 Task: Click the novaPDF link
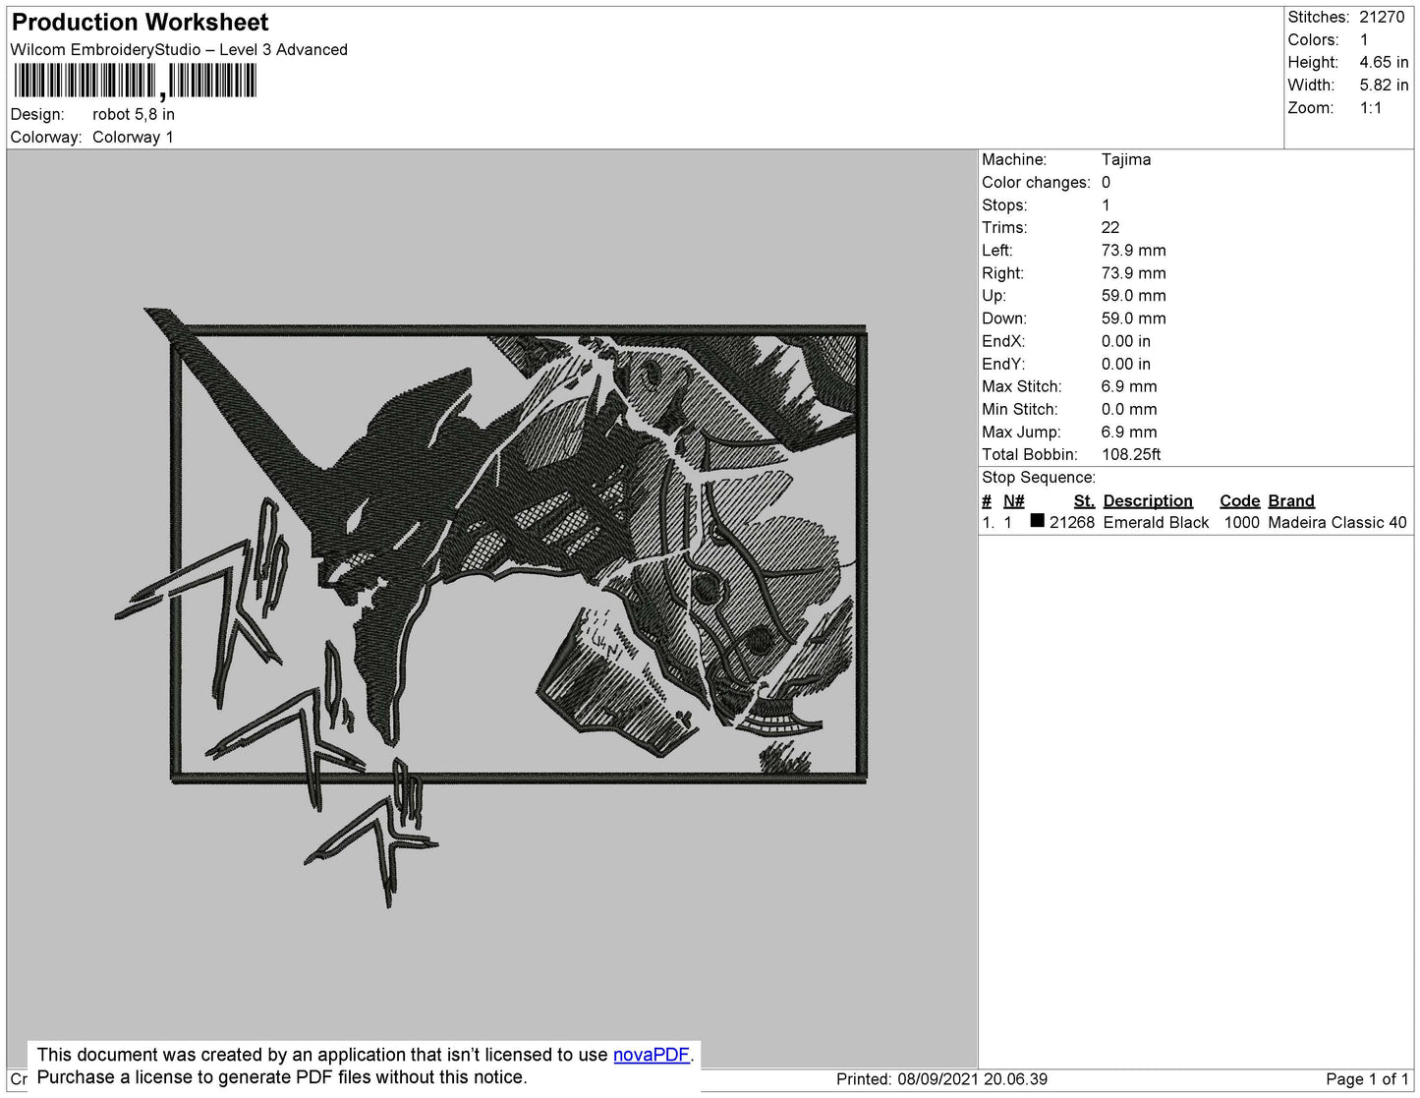coord(652,1055)
